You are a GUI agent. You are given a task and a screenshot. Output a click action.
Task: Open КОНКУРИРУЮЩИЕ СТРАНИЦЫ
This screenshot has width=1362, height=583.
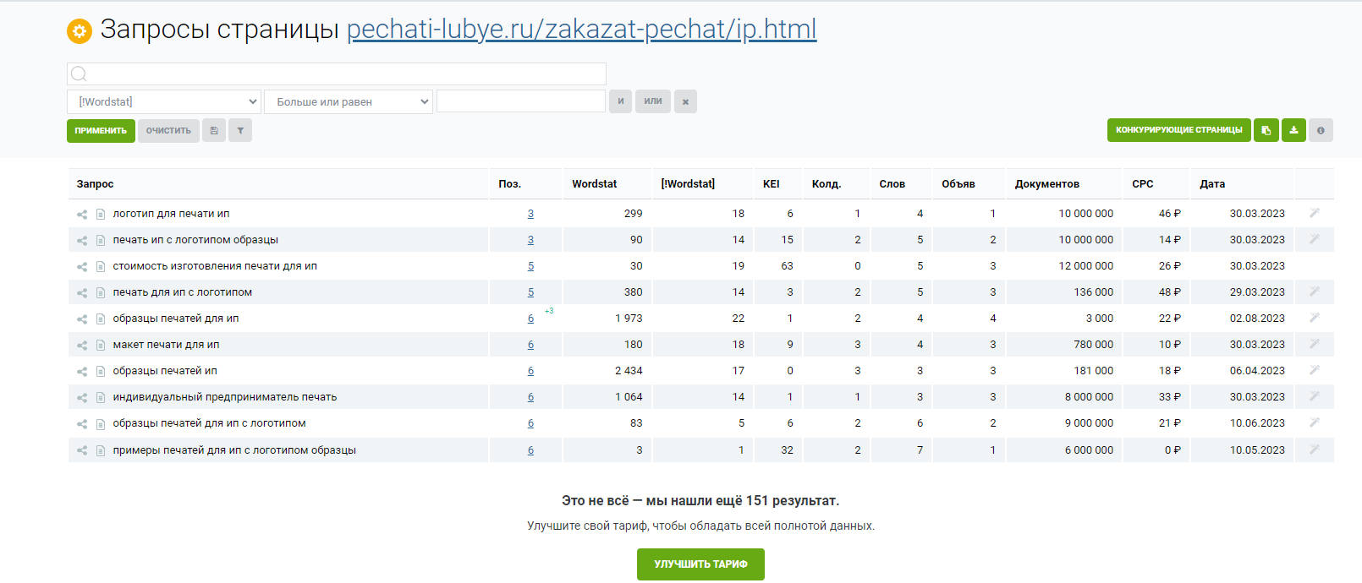[x=1178, y=130]
